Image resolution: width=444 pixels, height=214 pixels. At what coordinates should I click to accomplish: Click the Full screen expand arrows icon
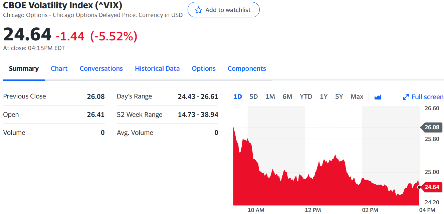coord(406,97)
